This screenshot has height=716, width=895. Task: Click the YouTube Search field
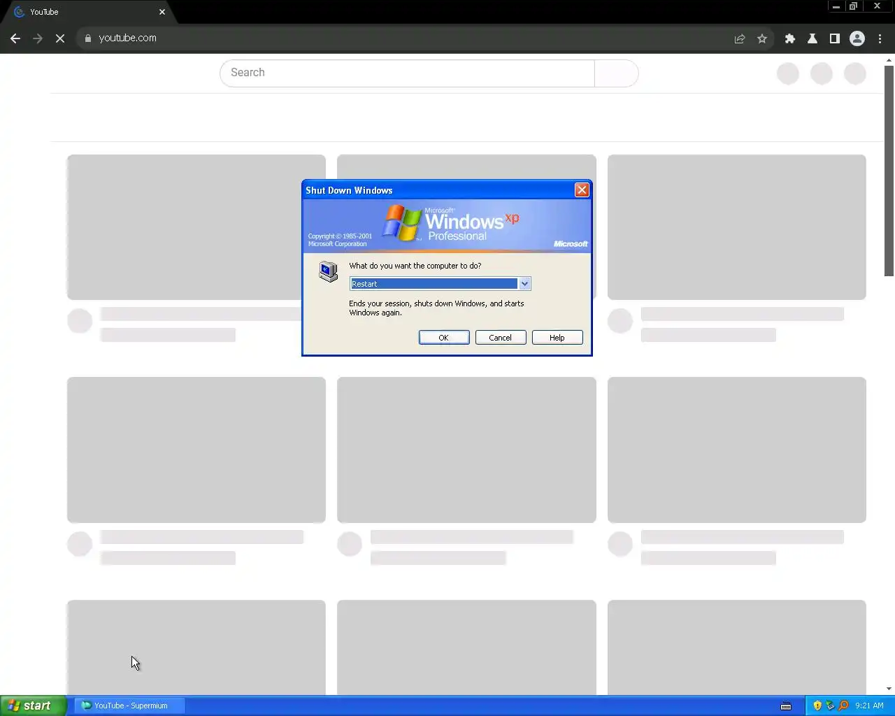click(407, 73)
